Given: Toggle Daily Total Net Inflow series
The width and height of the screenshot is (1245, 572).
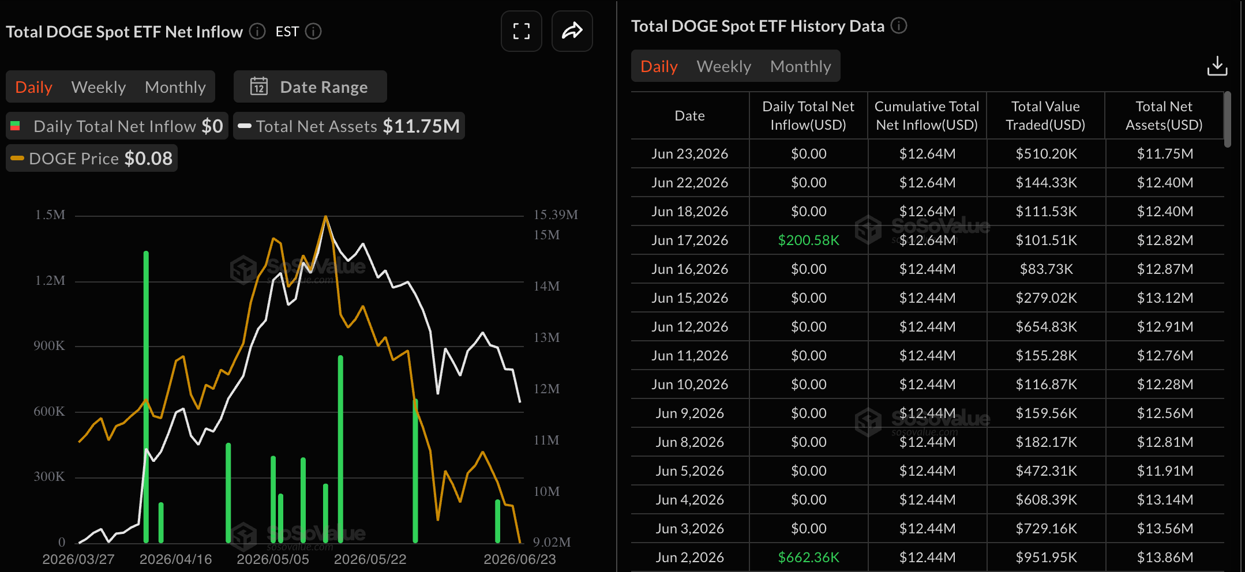Looking at the screenshot, I should 117,126.
